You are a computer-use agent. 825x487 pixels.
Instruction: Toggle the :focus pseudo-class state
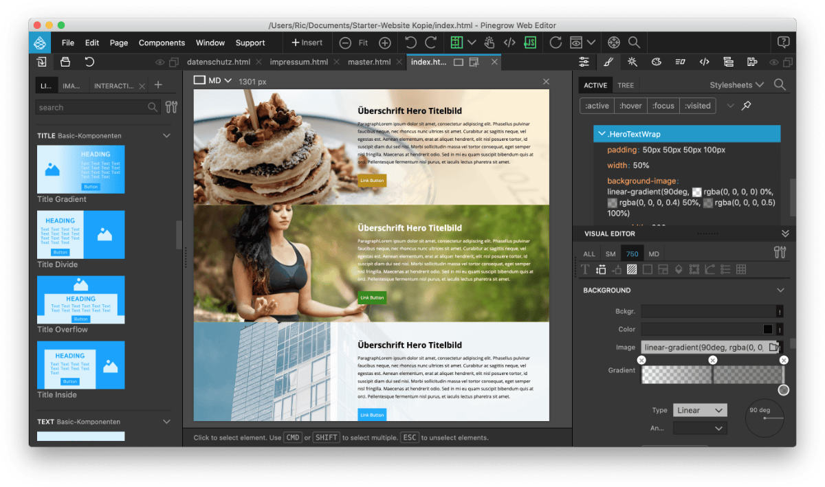tap(663, 106)
